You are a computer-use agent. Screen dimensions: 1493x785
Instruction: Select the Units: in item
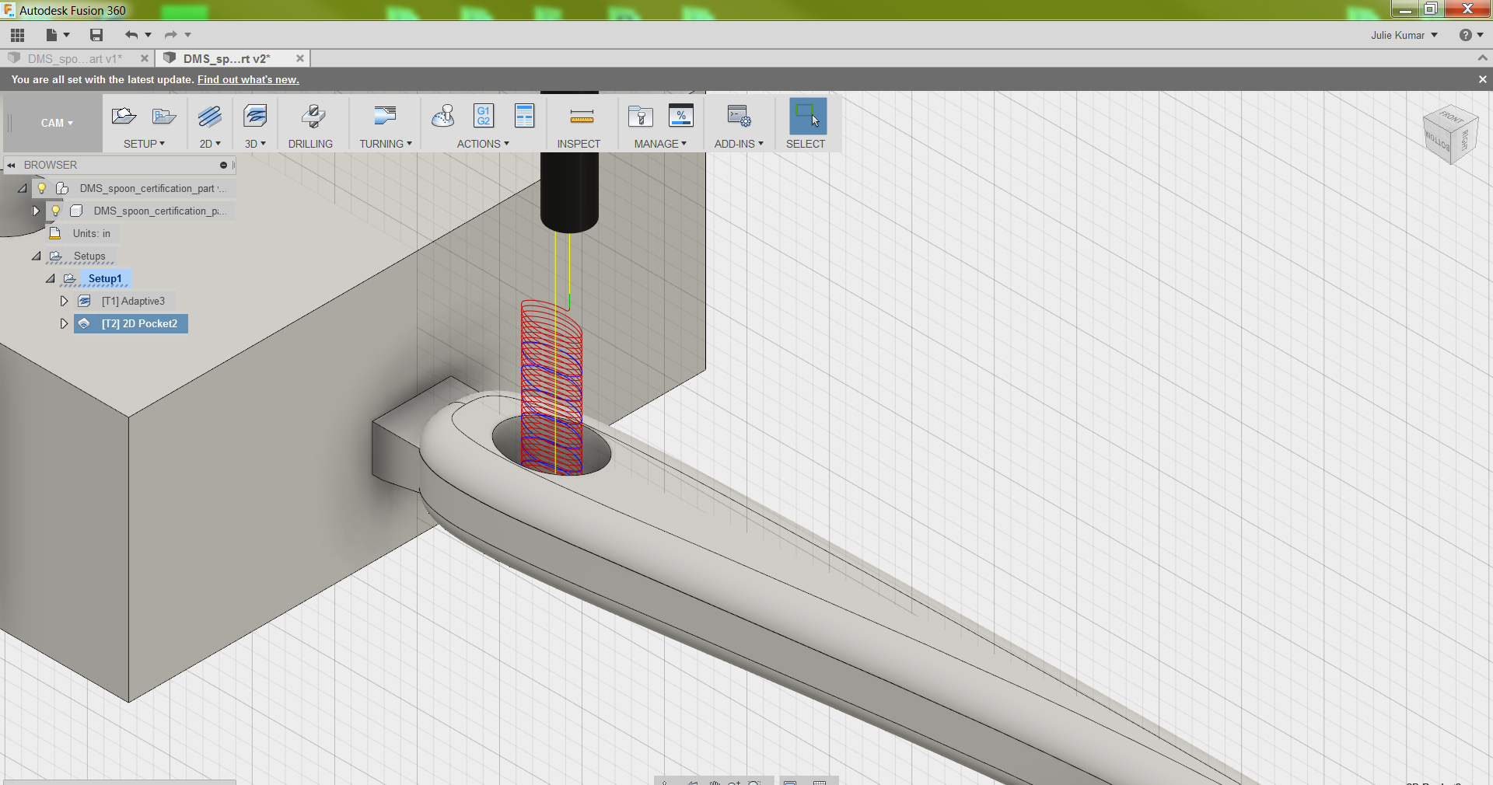tap(91, 233)
